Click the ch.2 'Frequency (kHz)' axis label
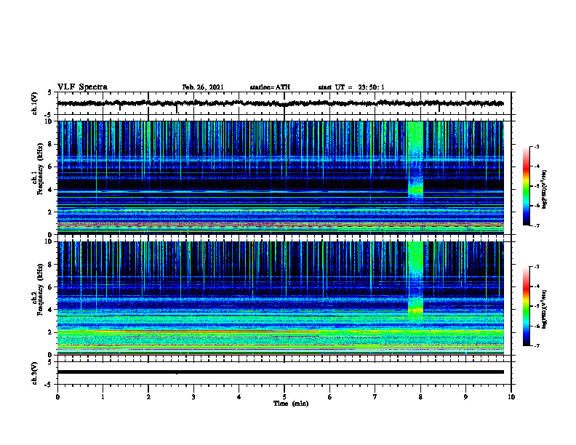 [x=40, y=289]
